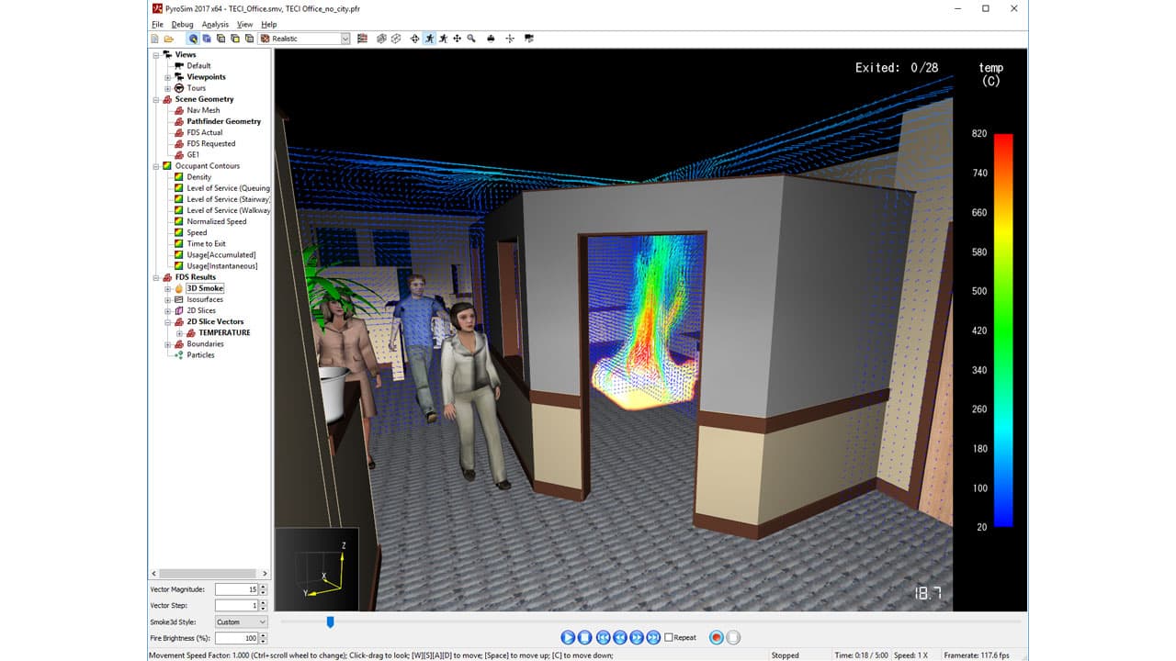Screen dimensions: 1176x661
Task: Enable the Repeat playback option
Action: [669, 637]
